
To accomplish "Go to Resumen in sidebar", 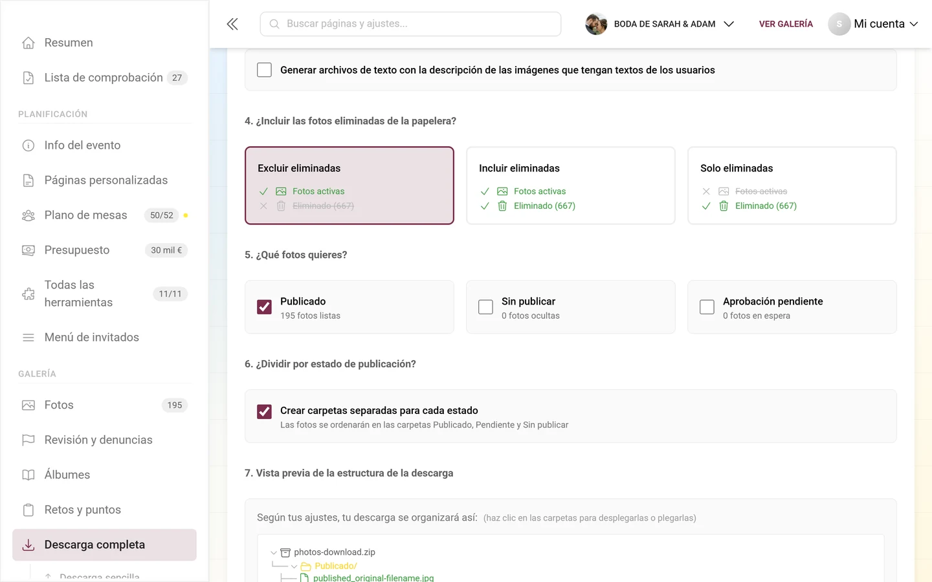I will [104, 43].
